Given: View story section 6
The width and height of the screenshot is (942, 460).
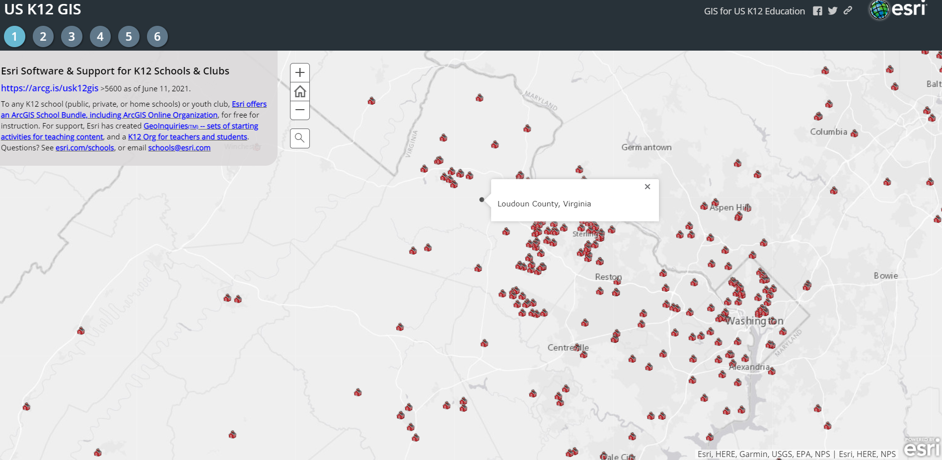Looking at the screenshot, I should pos(157,36).
